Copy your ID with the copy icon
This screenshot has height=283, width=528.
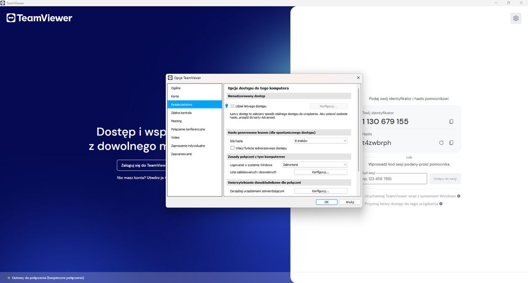pos(451,122)
